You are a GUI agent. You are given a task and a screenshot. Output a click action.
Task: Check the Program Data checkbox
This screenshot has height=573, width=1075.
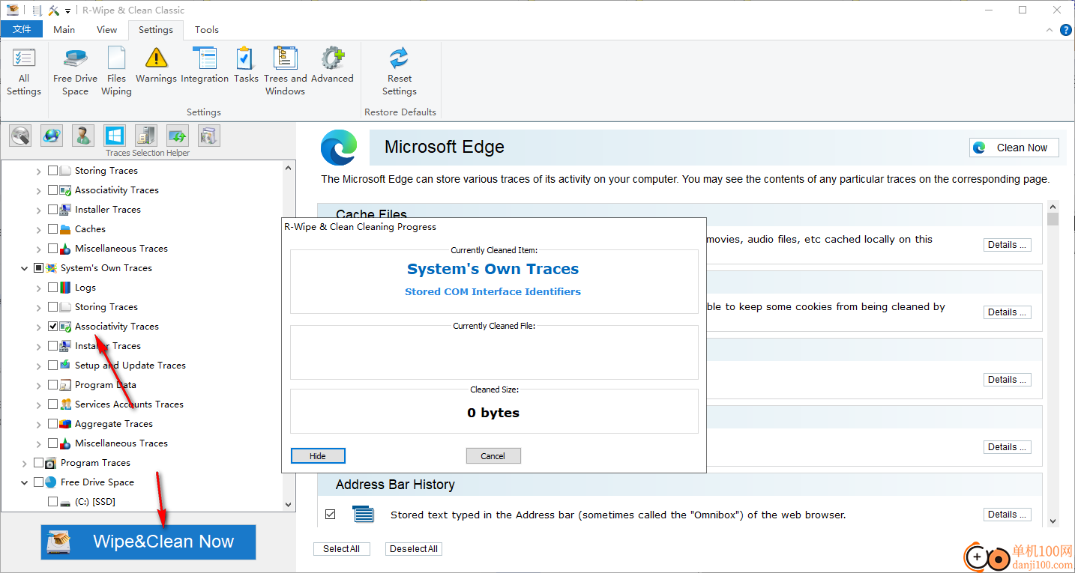pos(52,385)
